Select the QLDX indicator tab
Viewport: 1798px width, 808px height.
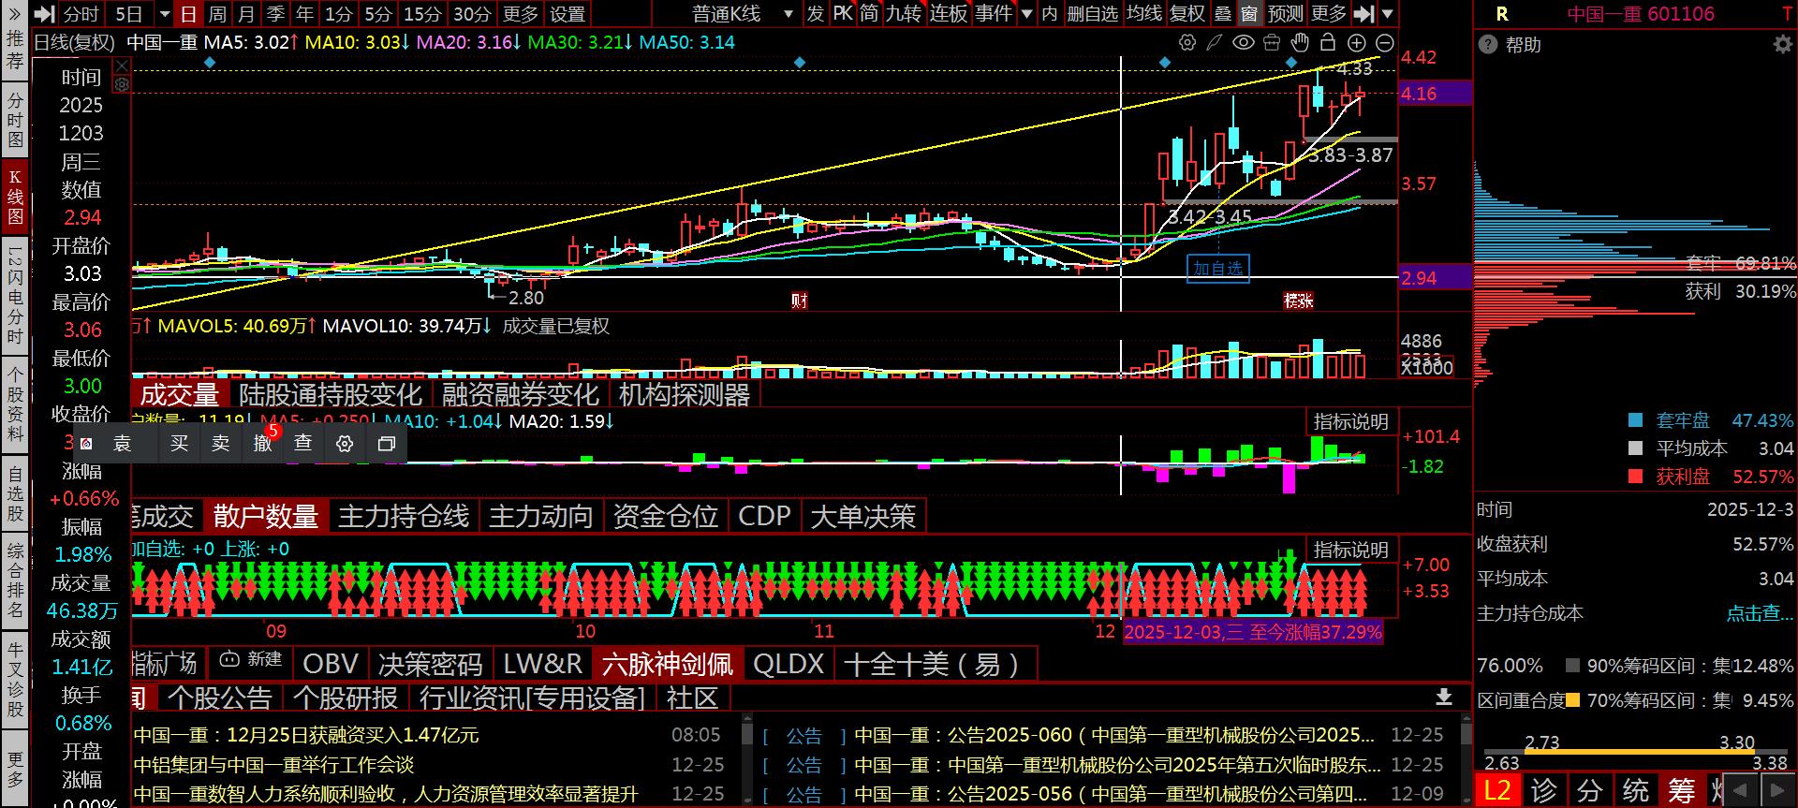(x=788, y=664)
